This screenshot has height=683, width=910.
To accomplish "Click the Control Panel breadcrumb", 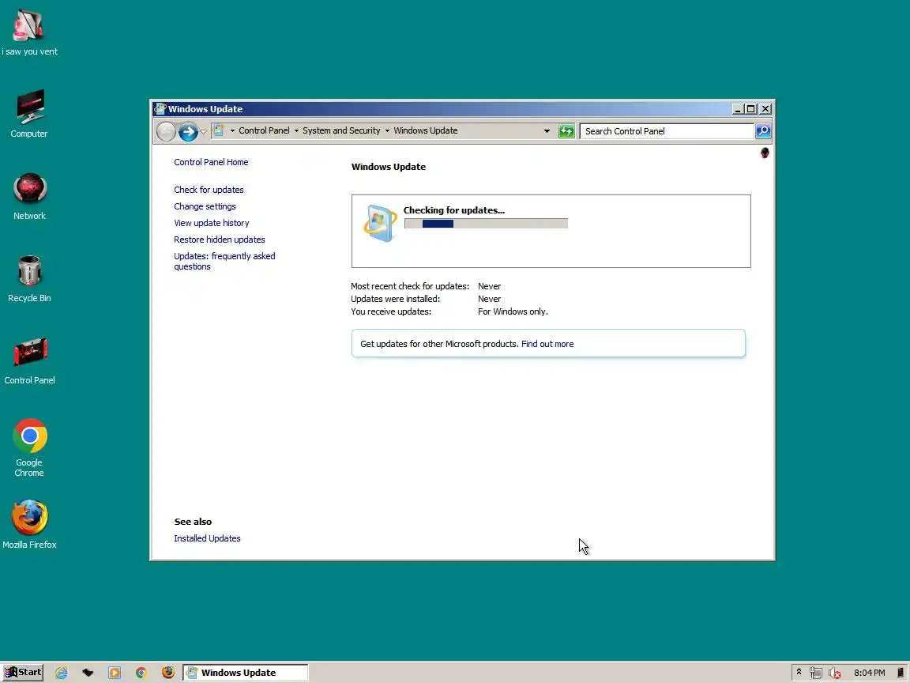I will point(264,130).
